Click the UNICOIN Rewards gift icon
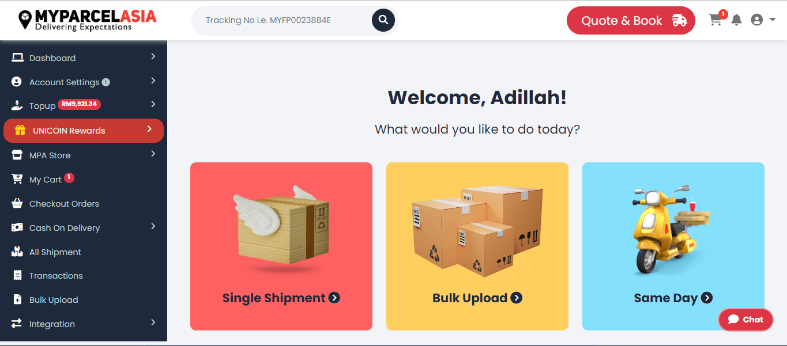 coord(20,130)
